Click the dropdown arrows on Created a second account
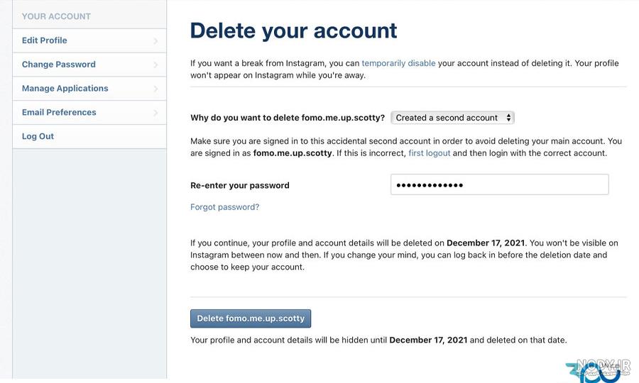 pos(508,118)
